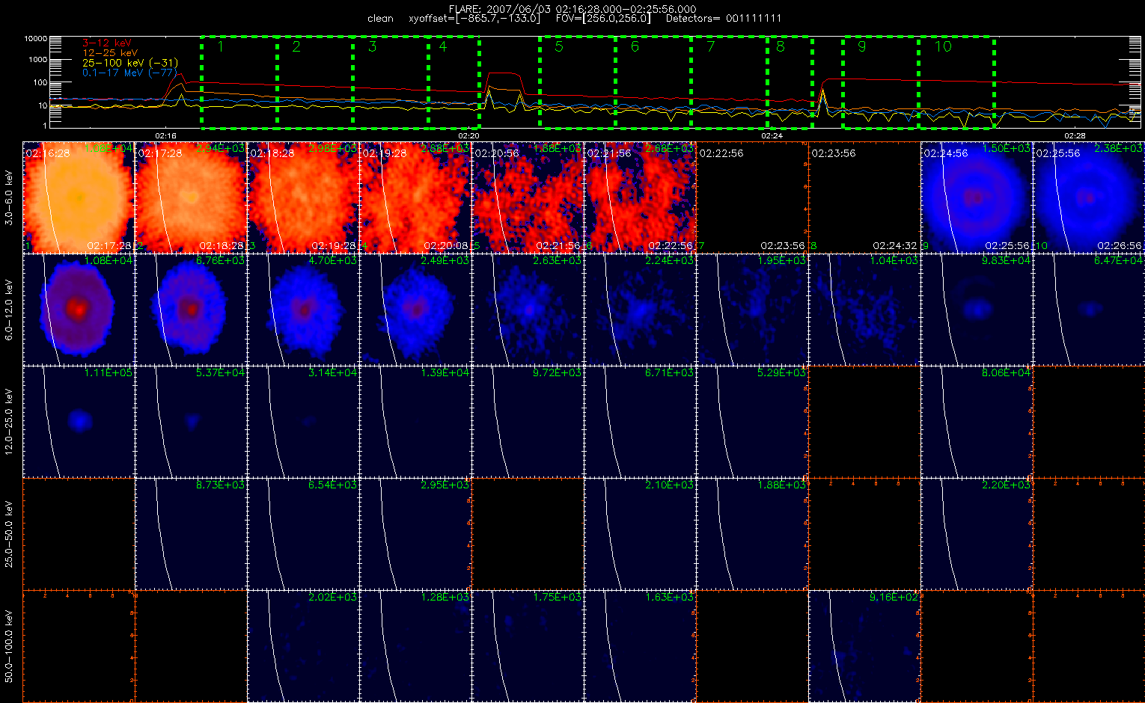
Task: Click the Detectors= 001111111 header text
Action: pos(724,18)
